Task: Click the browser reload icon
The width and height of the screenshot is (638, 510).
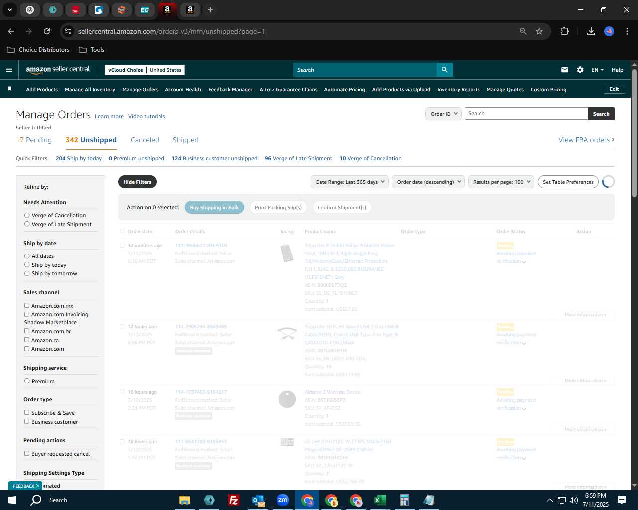Action: pyautogui.click(x=47, y=31)
